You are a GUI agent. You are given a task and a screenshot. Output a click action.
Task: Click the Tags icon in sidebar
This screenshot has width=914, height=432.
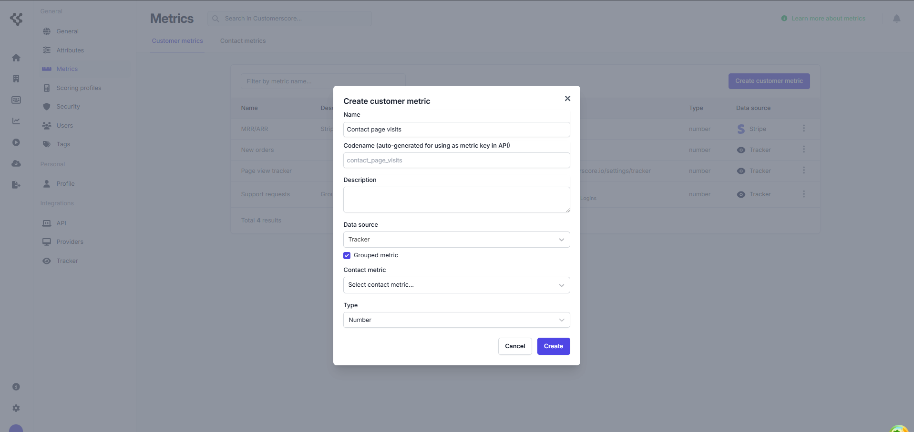[47, 144]
